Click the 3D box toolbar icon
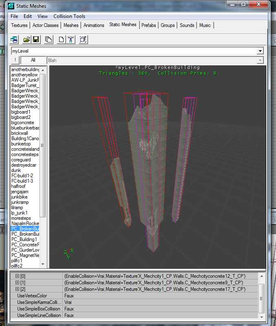 tap(83, 40)
